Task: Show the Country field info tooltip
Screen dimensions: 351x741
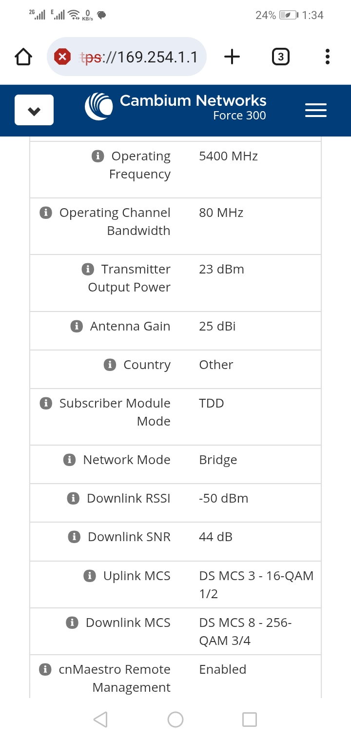Action: click(110, 365)
